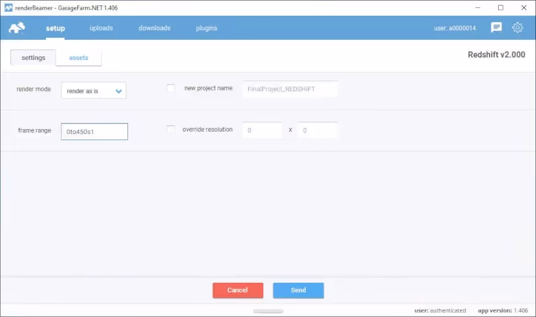
Task: Click the resolution width field
Action: 262,130
